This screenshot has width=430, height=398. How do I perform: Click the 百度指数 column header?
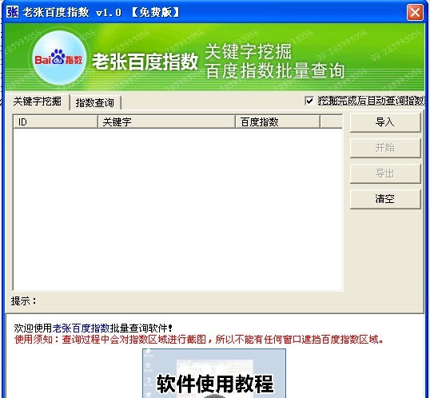[277, 121]
